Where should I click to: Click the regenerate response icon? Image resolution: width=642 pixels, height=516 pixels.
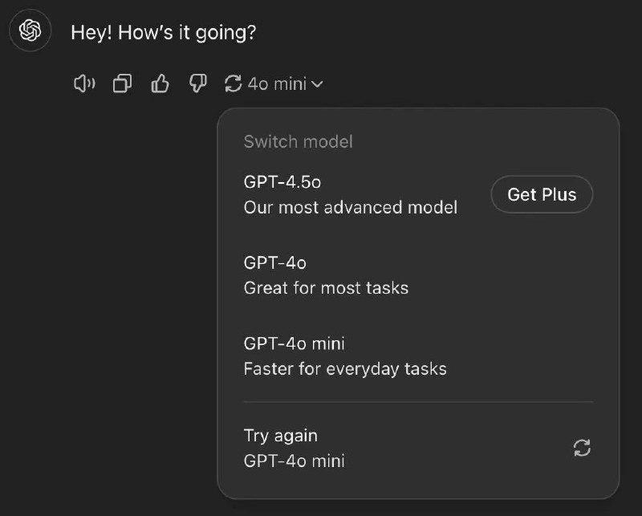click(x=233, y=83)
